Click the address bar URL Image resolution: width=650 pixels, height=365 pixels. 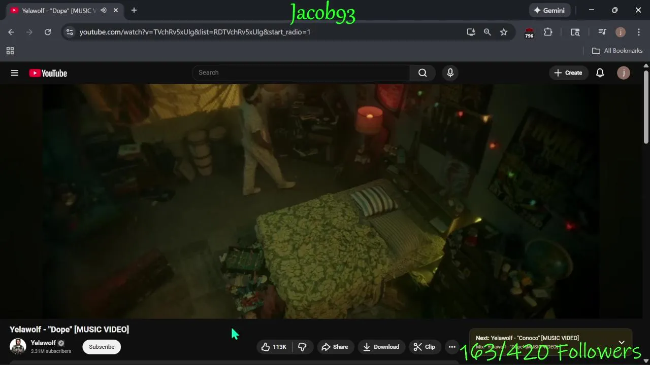coord(195,32)
